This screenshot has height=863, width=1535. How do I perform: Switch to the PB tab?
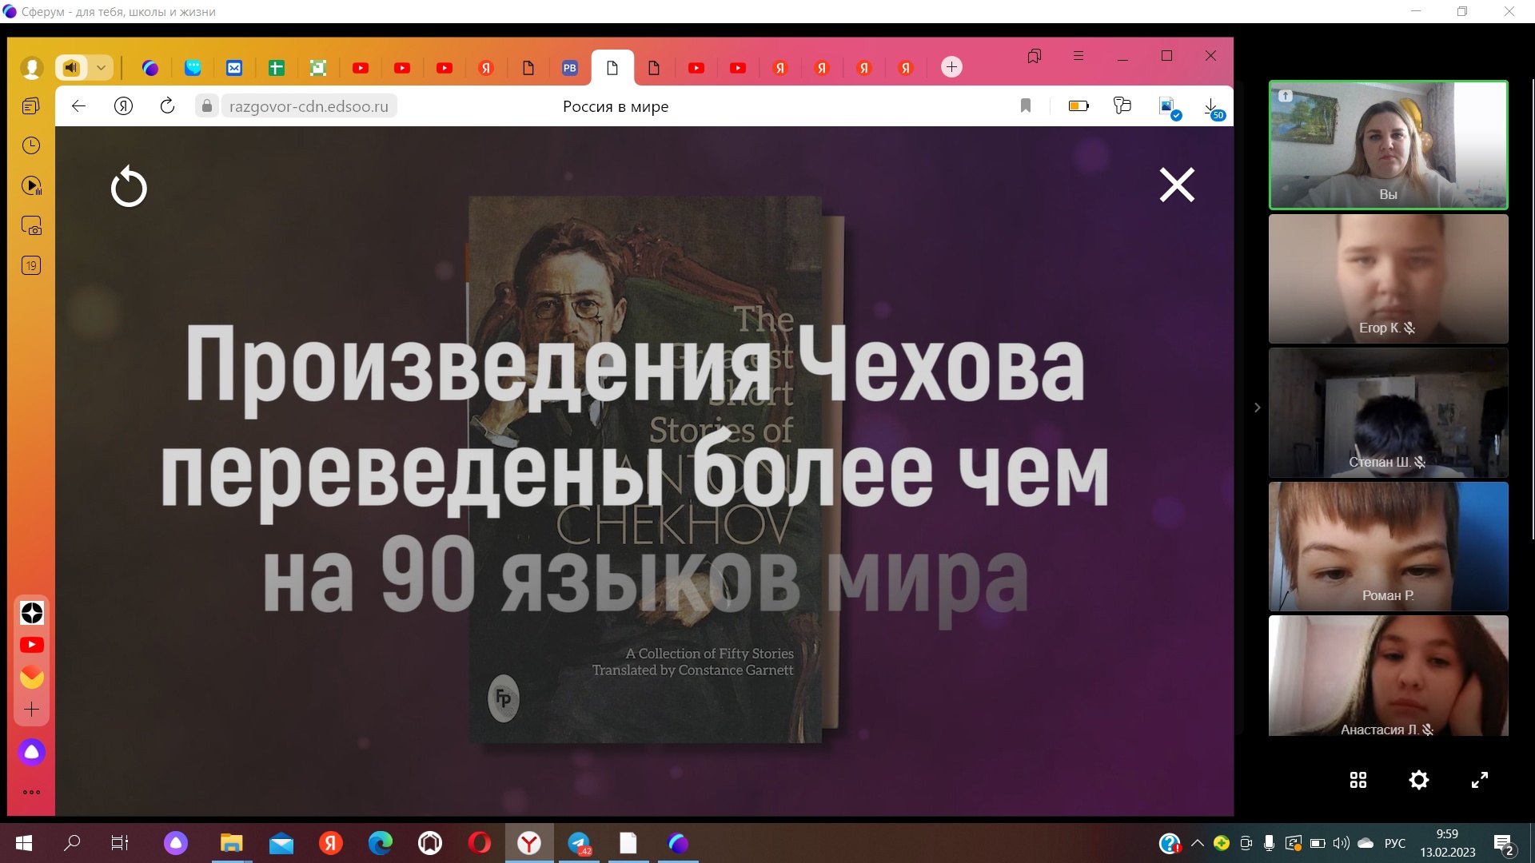570,68
